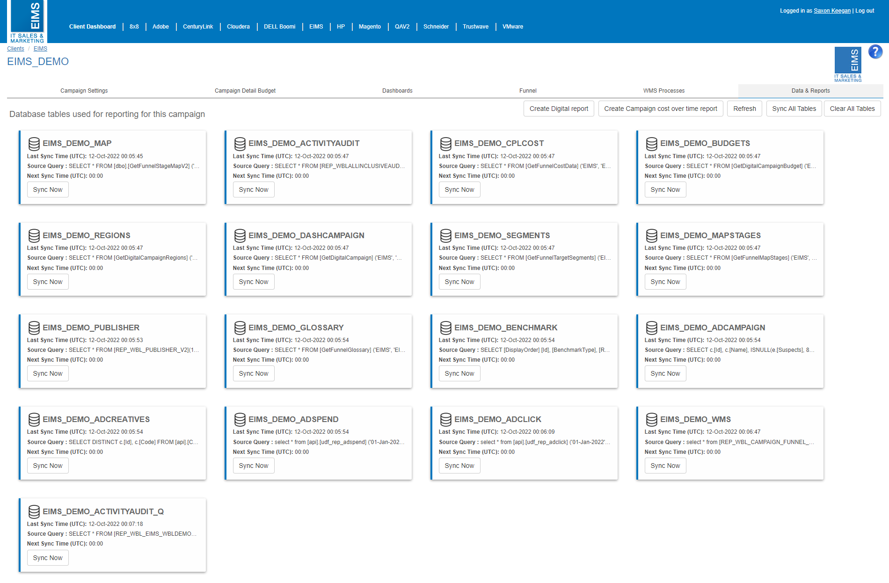
Task: Select Adobe client in top navigation
Action: (x=160, y=27)
